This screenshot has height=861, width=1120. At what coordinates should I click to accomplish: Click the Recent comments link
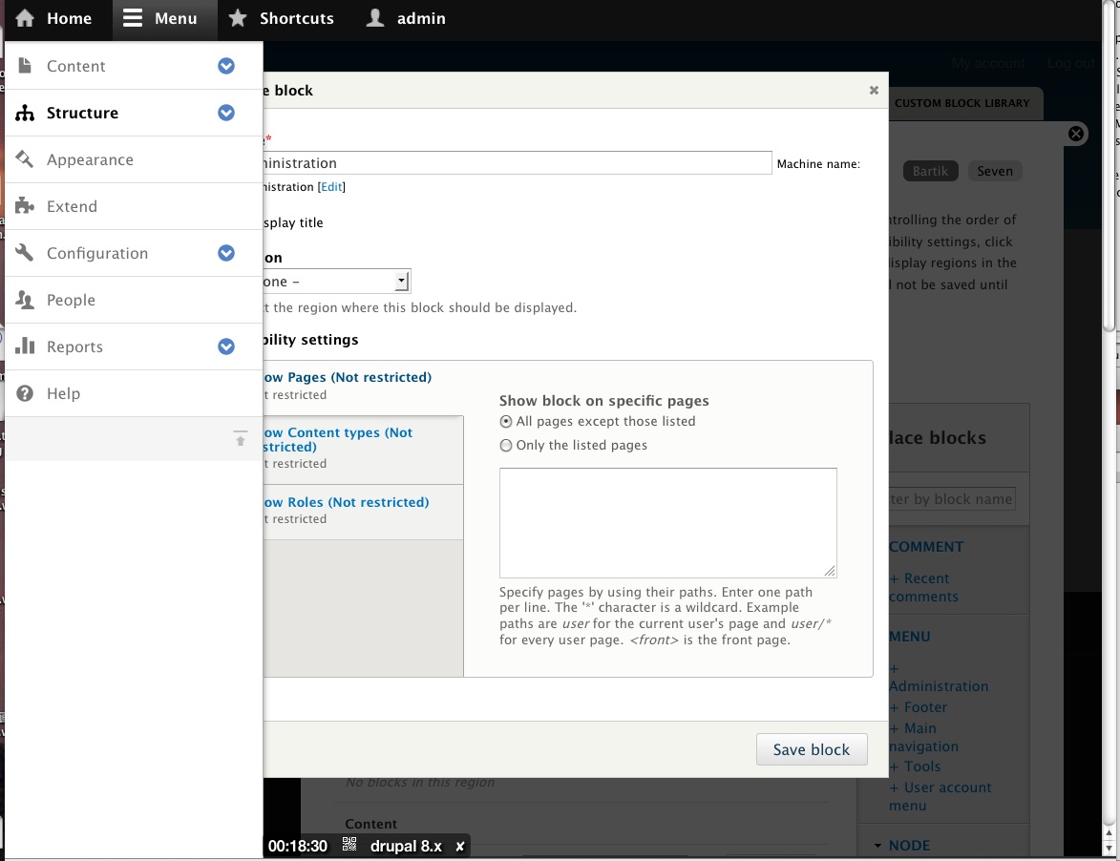[x=922, y=587]
